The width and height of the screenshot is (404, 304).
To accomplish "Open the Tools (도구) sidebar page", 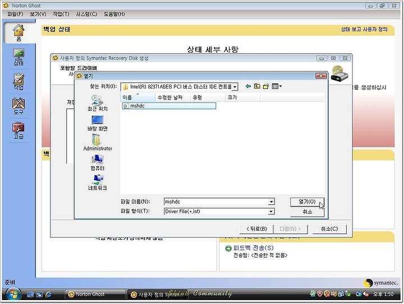I will (x=19, y=106).
